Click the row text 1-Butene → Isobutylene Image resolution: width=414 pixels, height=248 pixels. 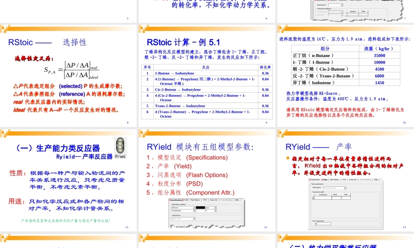(x=175, y=73)
